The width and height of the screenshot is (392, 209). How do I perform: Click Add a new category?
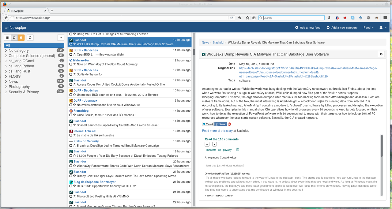tap(342, 28)
